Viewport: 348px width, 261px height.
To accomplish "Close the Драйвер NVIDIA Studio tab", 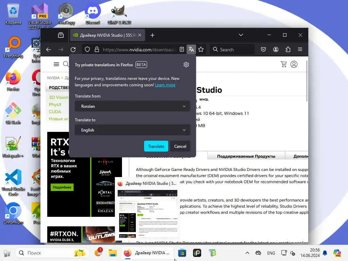I will (x=140, y=35).
